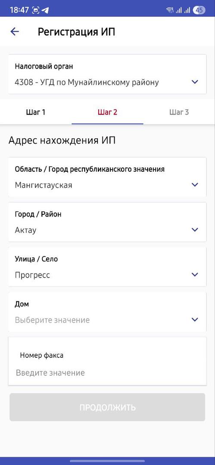Expand the Дом dropdown chevron

point(195,319)
